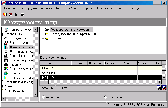Click the Фильтр field

[106, 88]
